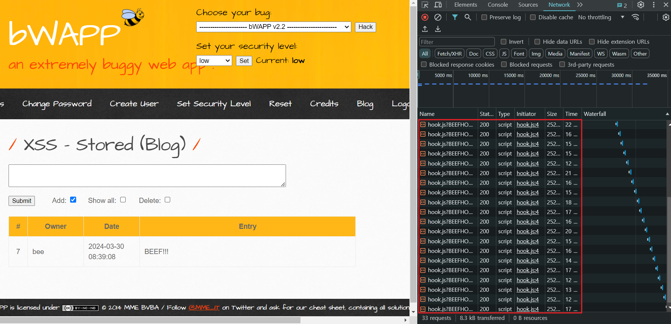Screen dimensions: 671x324
Task: Switch to the Console tab
Action: coord(498,5)
